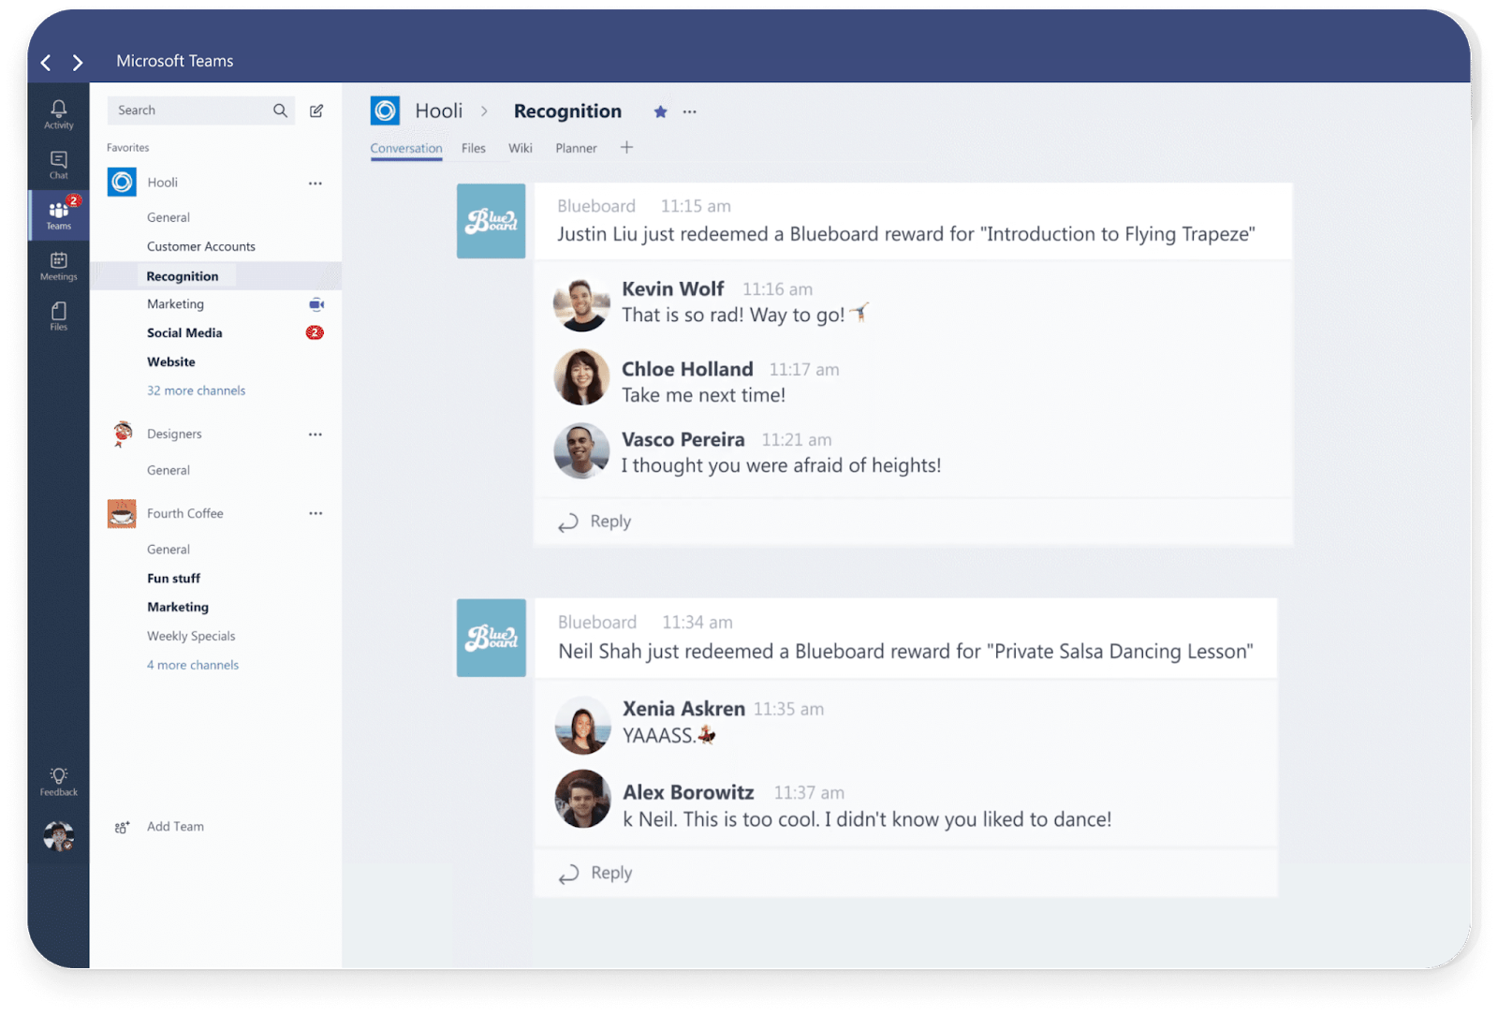Open Designers General channel

click(169, 470)
